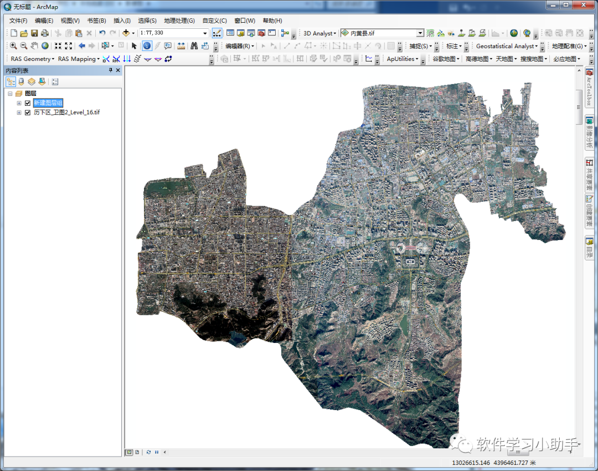Image resolution: width=598 pixels, height=471 pixels.
Task: Open the 视图(V) menu
Action: tap(70, 21)
